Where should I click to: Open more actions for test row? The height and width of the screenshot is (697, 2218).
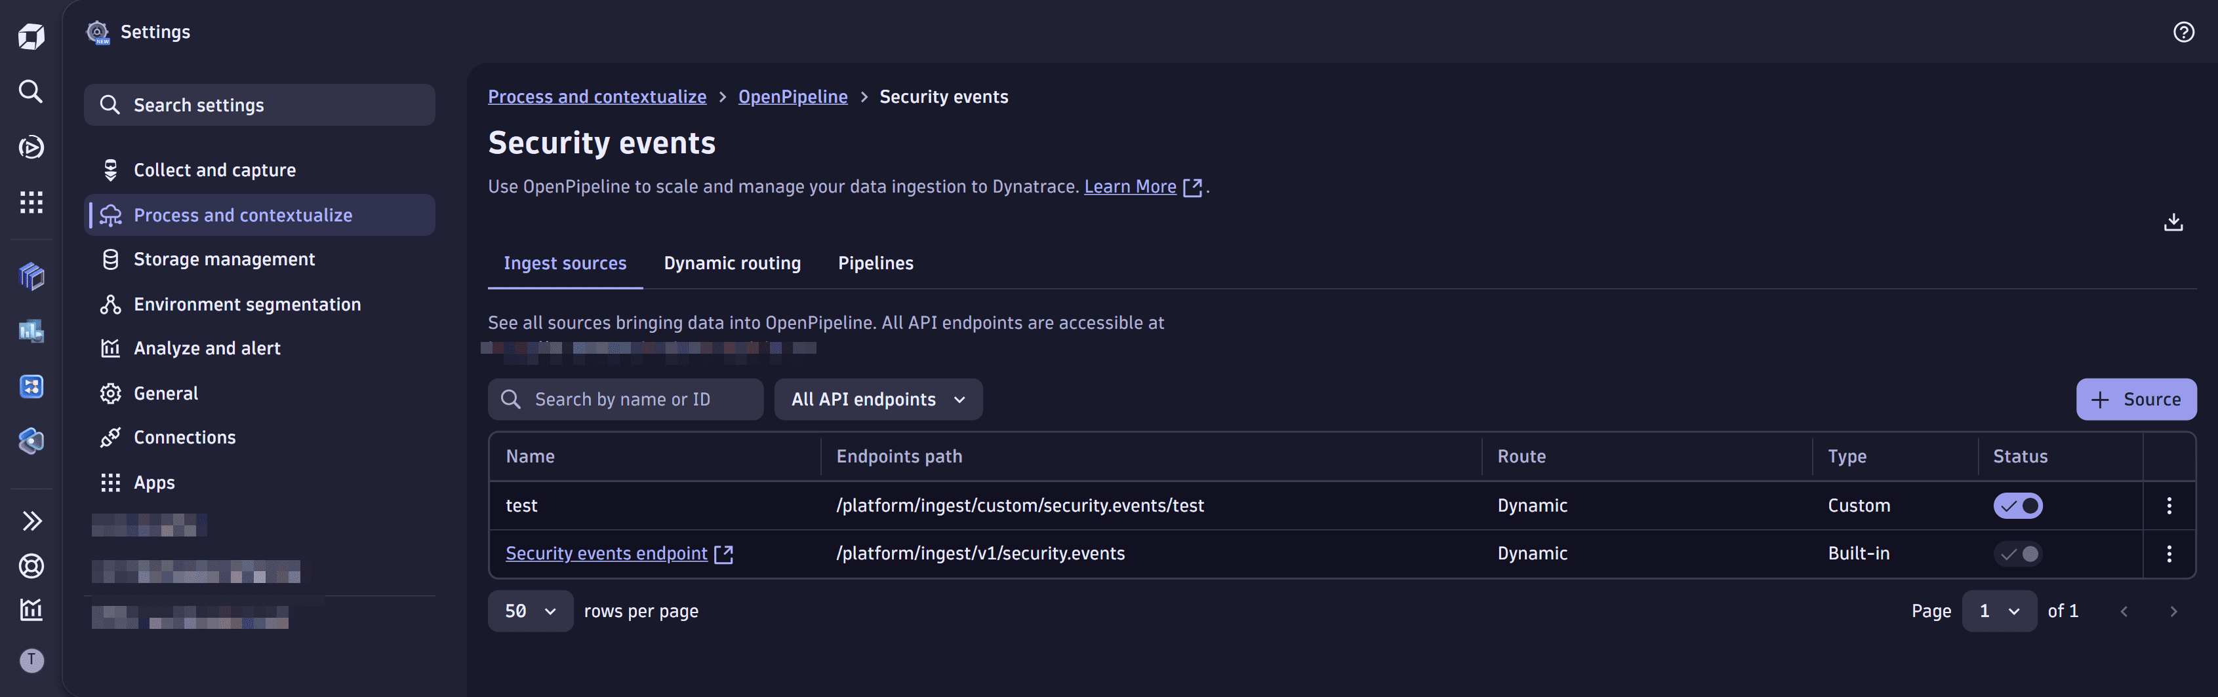tap(2169, 506)
